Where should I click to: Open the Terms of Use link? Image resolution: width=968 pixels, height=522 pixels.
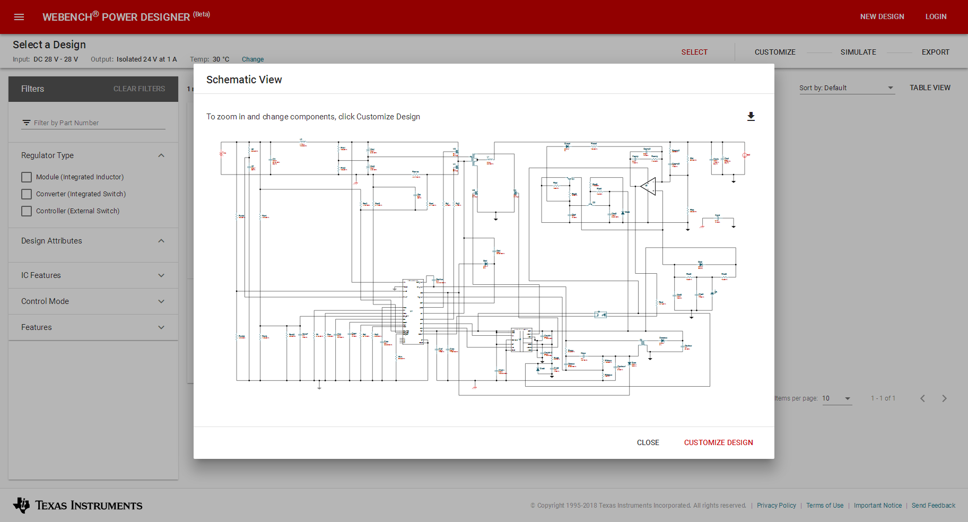click(x=825, y=506)
